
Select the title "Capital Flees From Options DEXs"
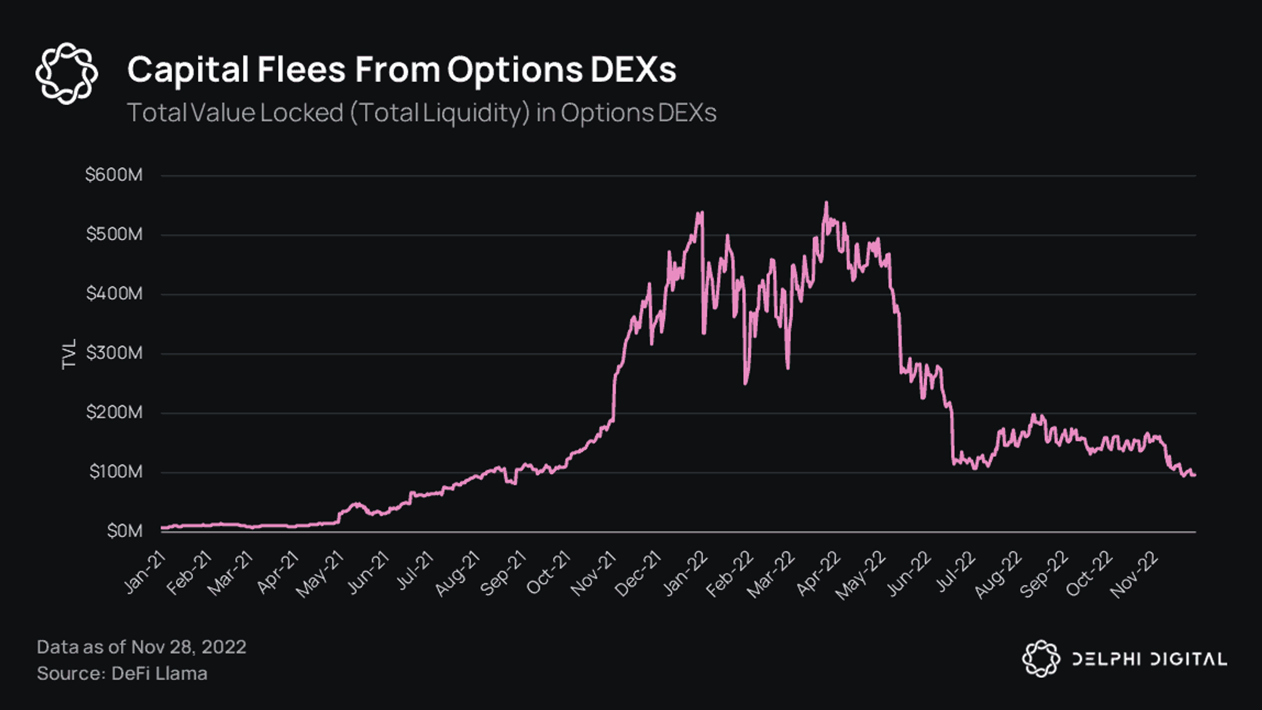pos(401,69)
